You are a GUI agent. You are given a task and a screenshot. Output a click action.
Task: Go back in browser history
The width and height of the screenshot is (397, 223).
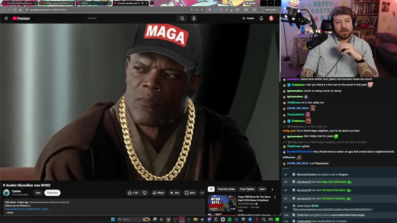(x=3, y=10)
